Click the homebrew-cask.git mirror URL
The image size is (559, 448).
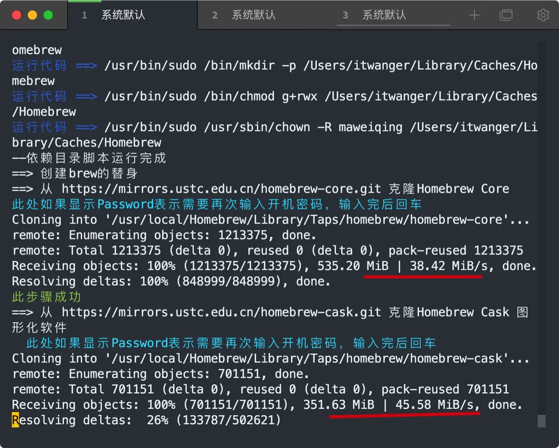coord(221,312)
